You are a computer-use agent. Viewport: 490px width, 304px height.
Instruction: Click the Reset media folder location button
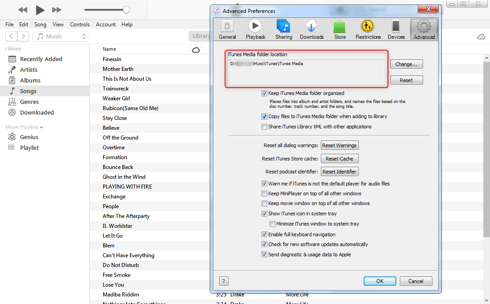point(407,80)
